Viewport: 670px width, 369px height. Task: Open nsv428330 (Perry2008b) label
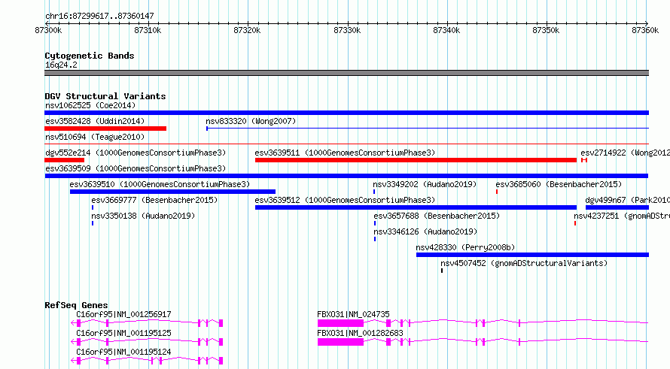pos(465,247)
